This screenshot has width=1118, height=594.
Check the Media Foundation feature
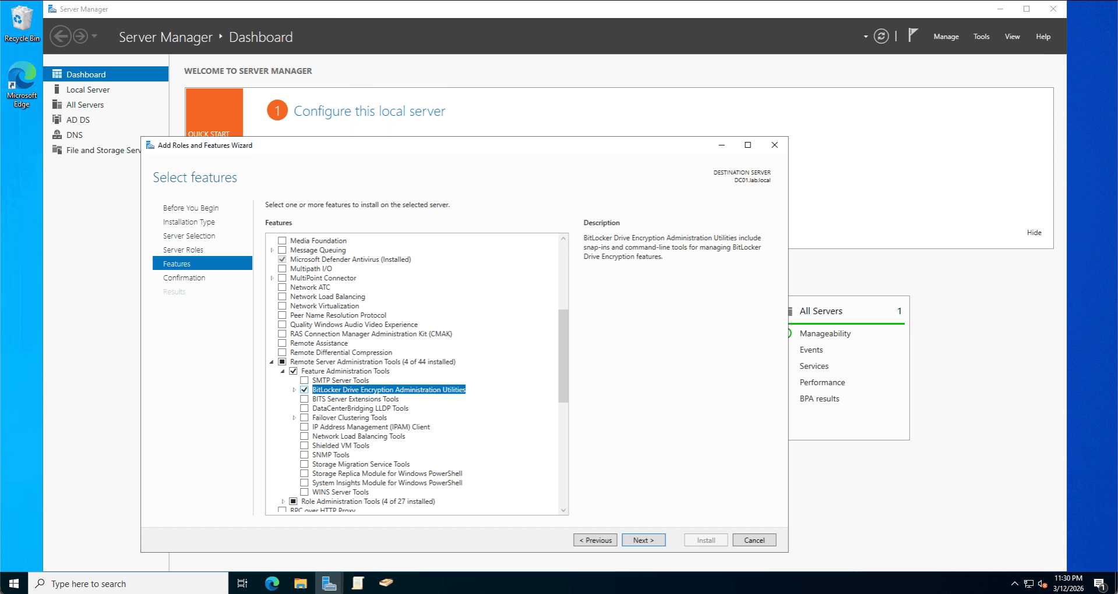click(282, 240)
